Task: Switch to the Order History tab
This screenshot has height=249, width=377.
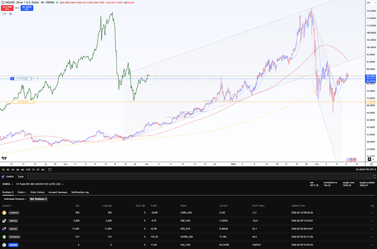Action: [38, 192]
